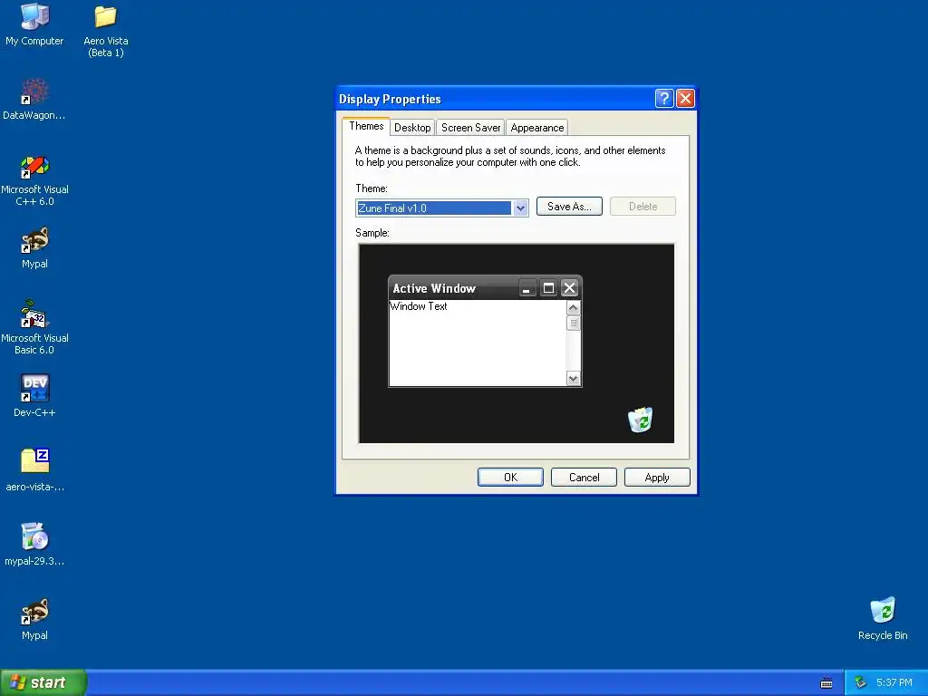Switch to the Screen Saver tab
This screenshot has width=928, height=696.
pos(470,128)
